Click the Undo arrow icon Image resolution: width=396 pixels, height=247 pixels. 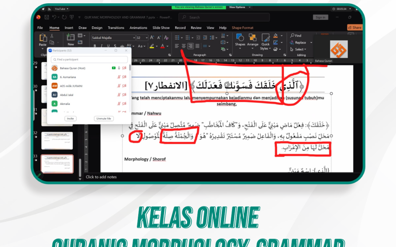tap(54, 17)
